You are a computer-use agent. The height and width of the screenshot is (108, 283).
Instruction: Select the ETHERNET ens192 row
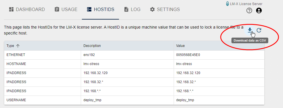[x=134, y=55]
